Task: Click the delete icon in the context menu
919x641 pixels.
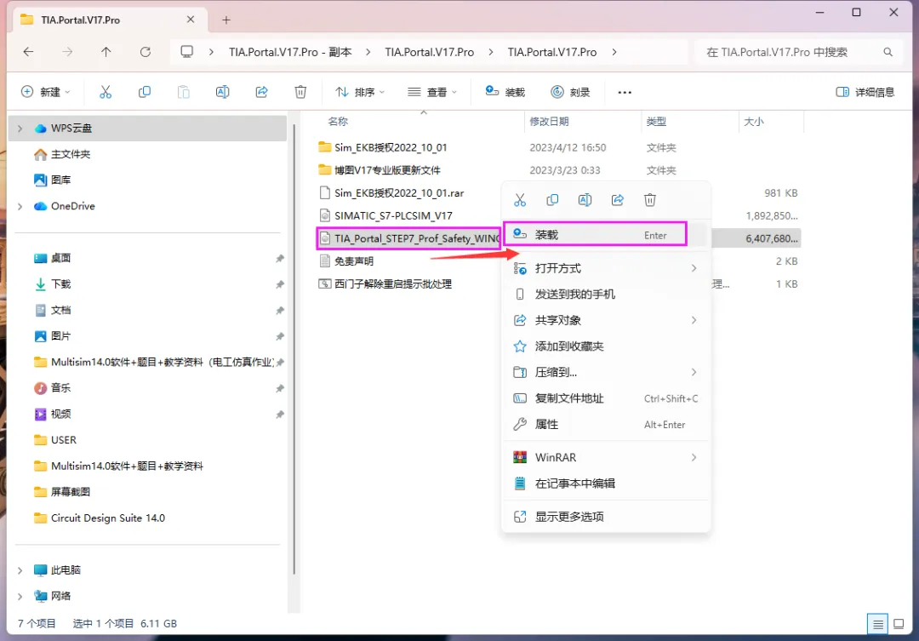Action: coord(649,200)
